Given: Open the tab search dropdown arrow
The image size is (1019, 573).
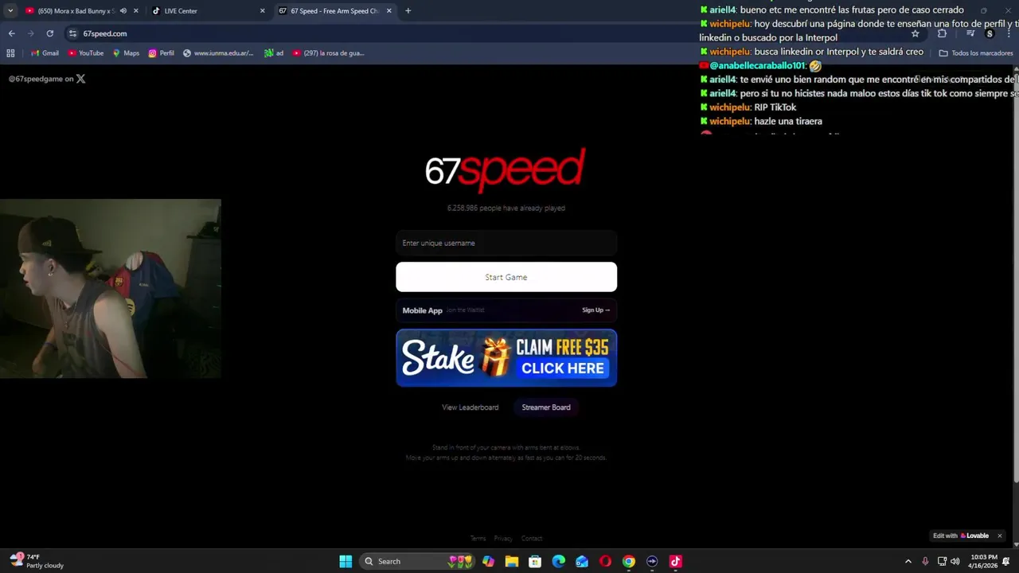Looking at the screenshot, I should tap(10, 10).
